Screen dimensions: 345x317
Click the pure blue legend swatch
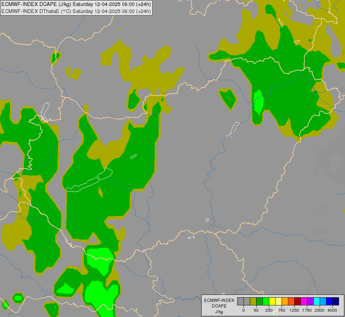click(329, 301)
